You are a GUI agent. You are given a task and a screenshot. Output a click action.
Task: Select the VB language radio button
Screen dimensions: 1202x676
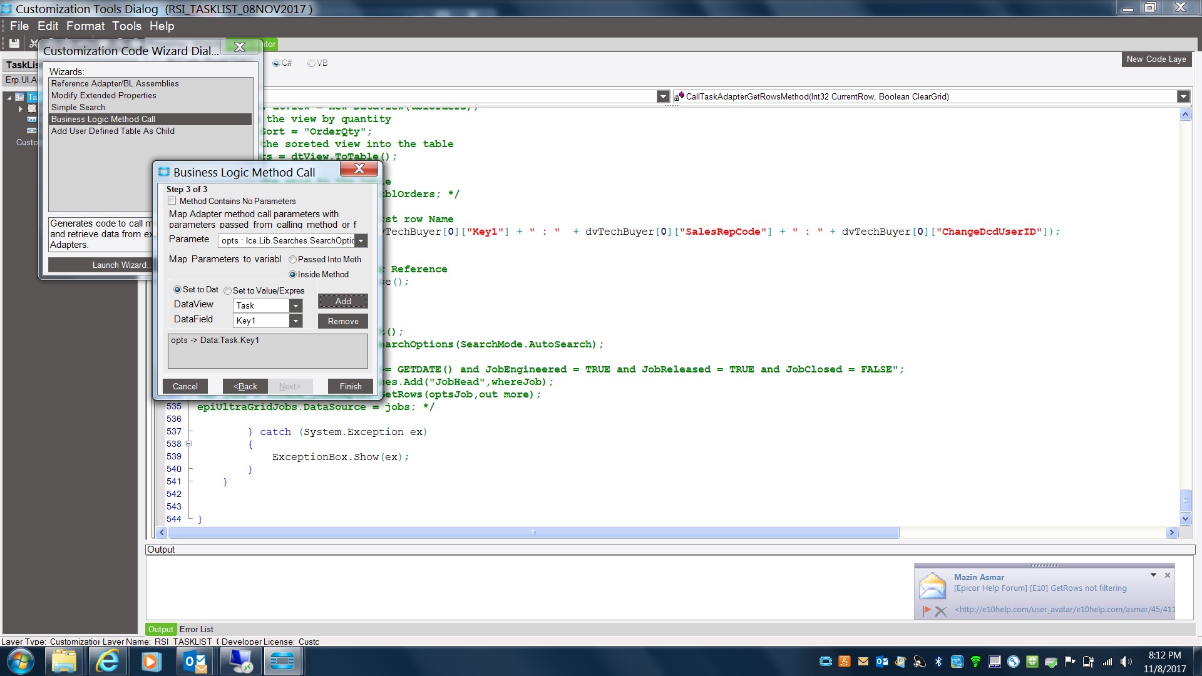311,63
